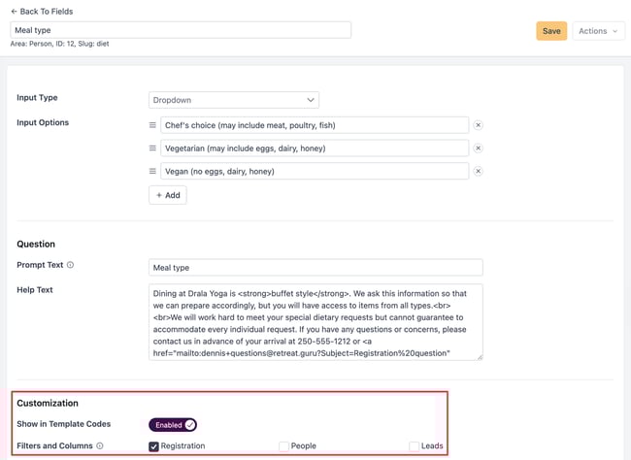This screenshot has height=460, width=631.
Task: Edit the Vegetarian option text
Action: tap(315, 148)
